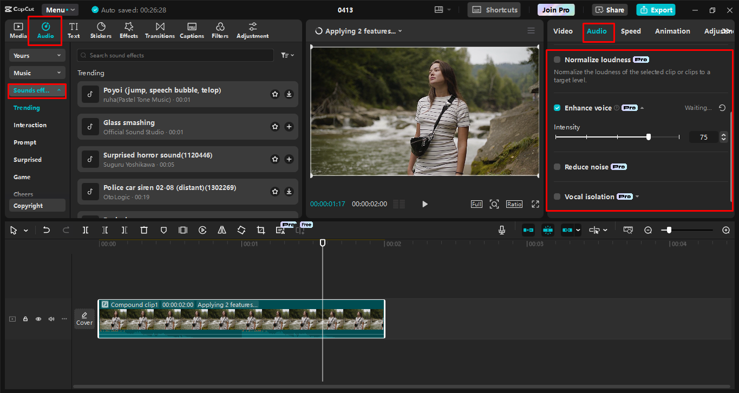Screen dimensions: 739x393
Task: Enable the Reduce noise option
Action: coord(557,167)
